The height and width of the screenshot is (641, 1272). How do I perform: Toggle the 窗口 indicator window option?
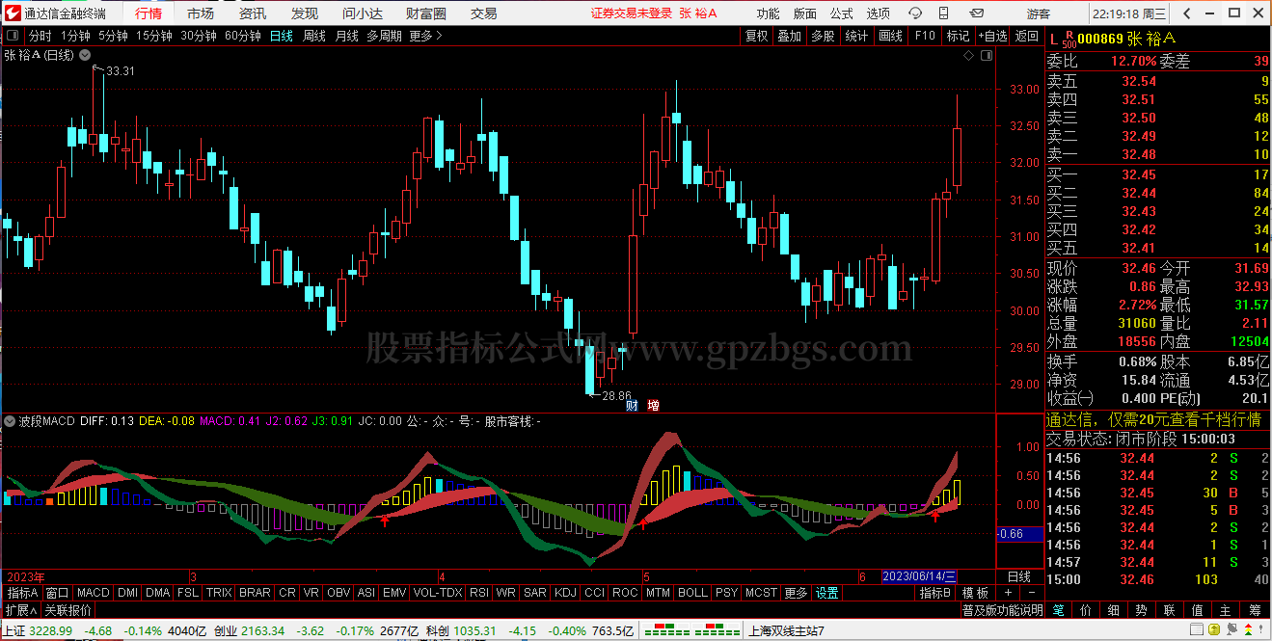coord(57,593)
